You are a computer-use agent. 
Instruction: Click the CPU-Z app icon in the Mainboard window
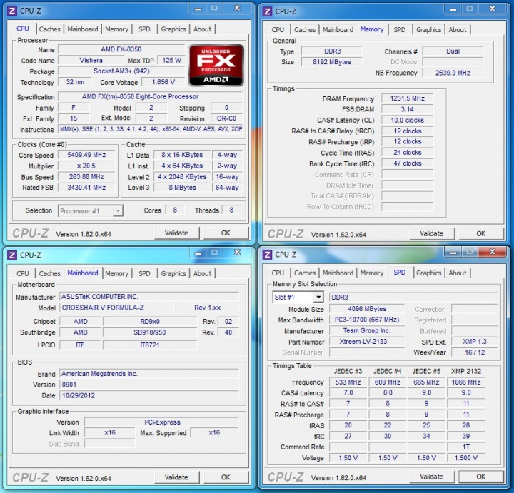pyautogui.click(x=12, y=255)
